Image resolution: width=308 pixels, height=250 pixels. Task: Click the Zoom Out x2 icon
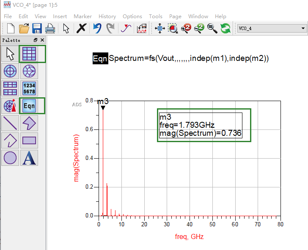pyautogui.click(x=199, y=28)
